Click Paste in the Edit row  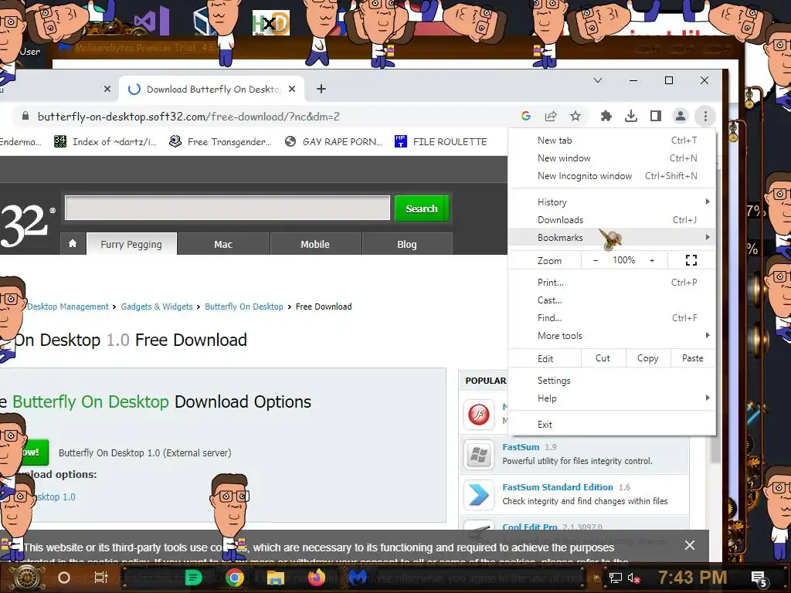coord(693,358)
